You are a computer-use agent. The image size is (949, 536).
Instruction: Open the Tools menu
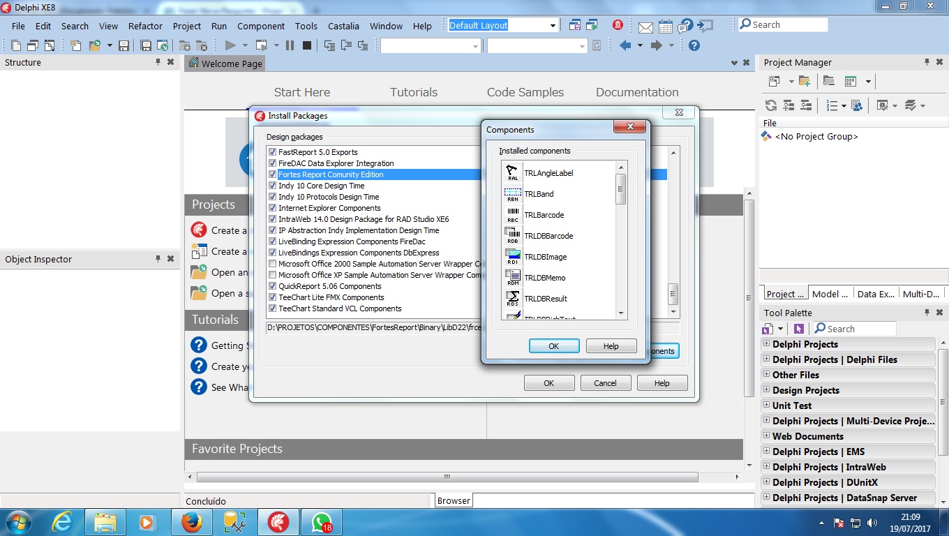[x=306, y=26]
